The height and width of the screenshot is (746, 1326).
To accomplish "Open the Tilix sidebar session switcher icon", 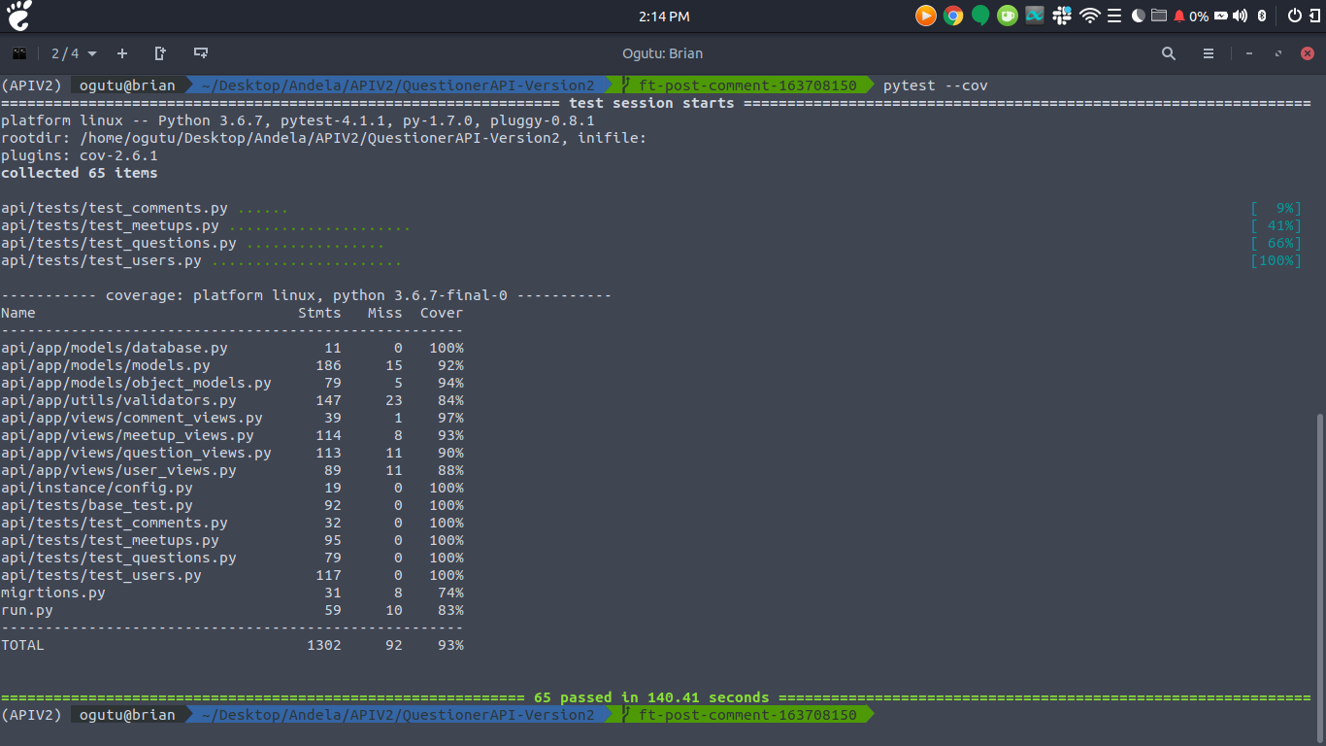I will pyautogui.click(x=18, y=53).
